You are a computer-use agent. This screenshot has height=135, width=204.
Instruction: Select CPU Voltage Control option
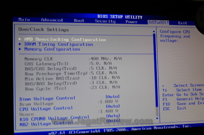tap(46, 109)
